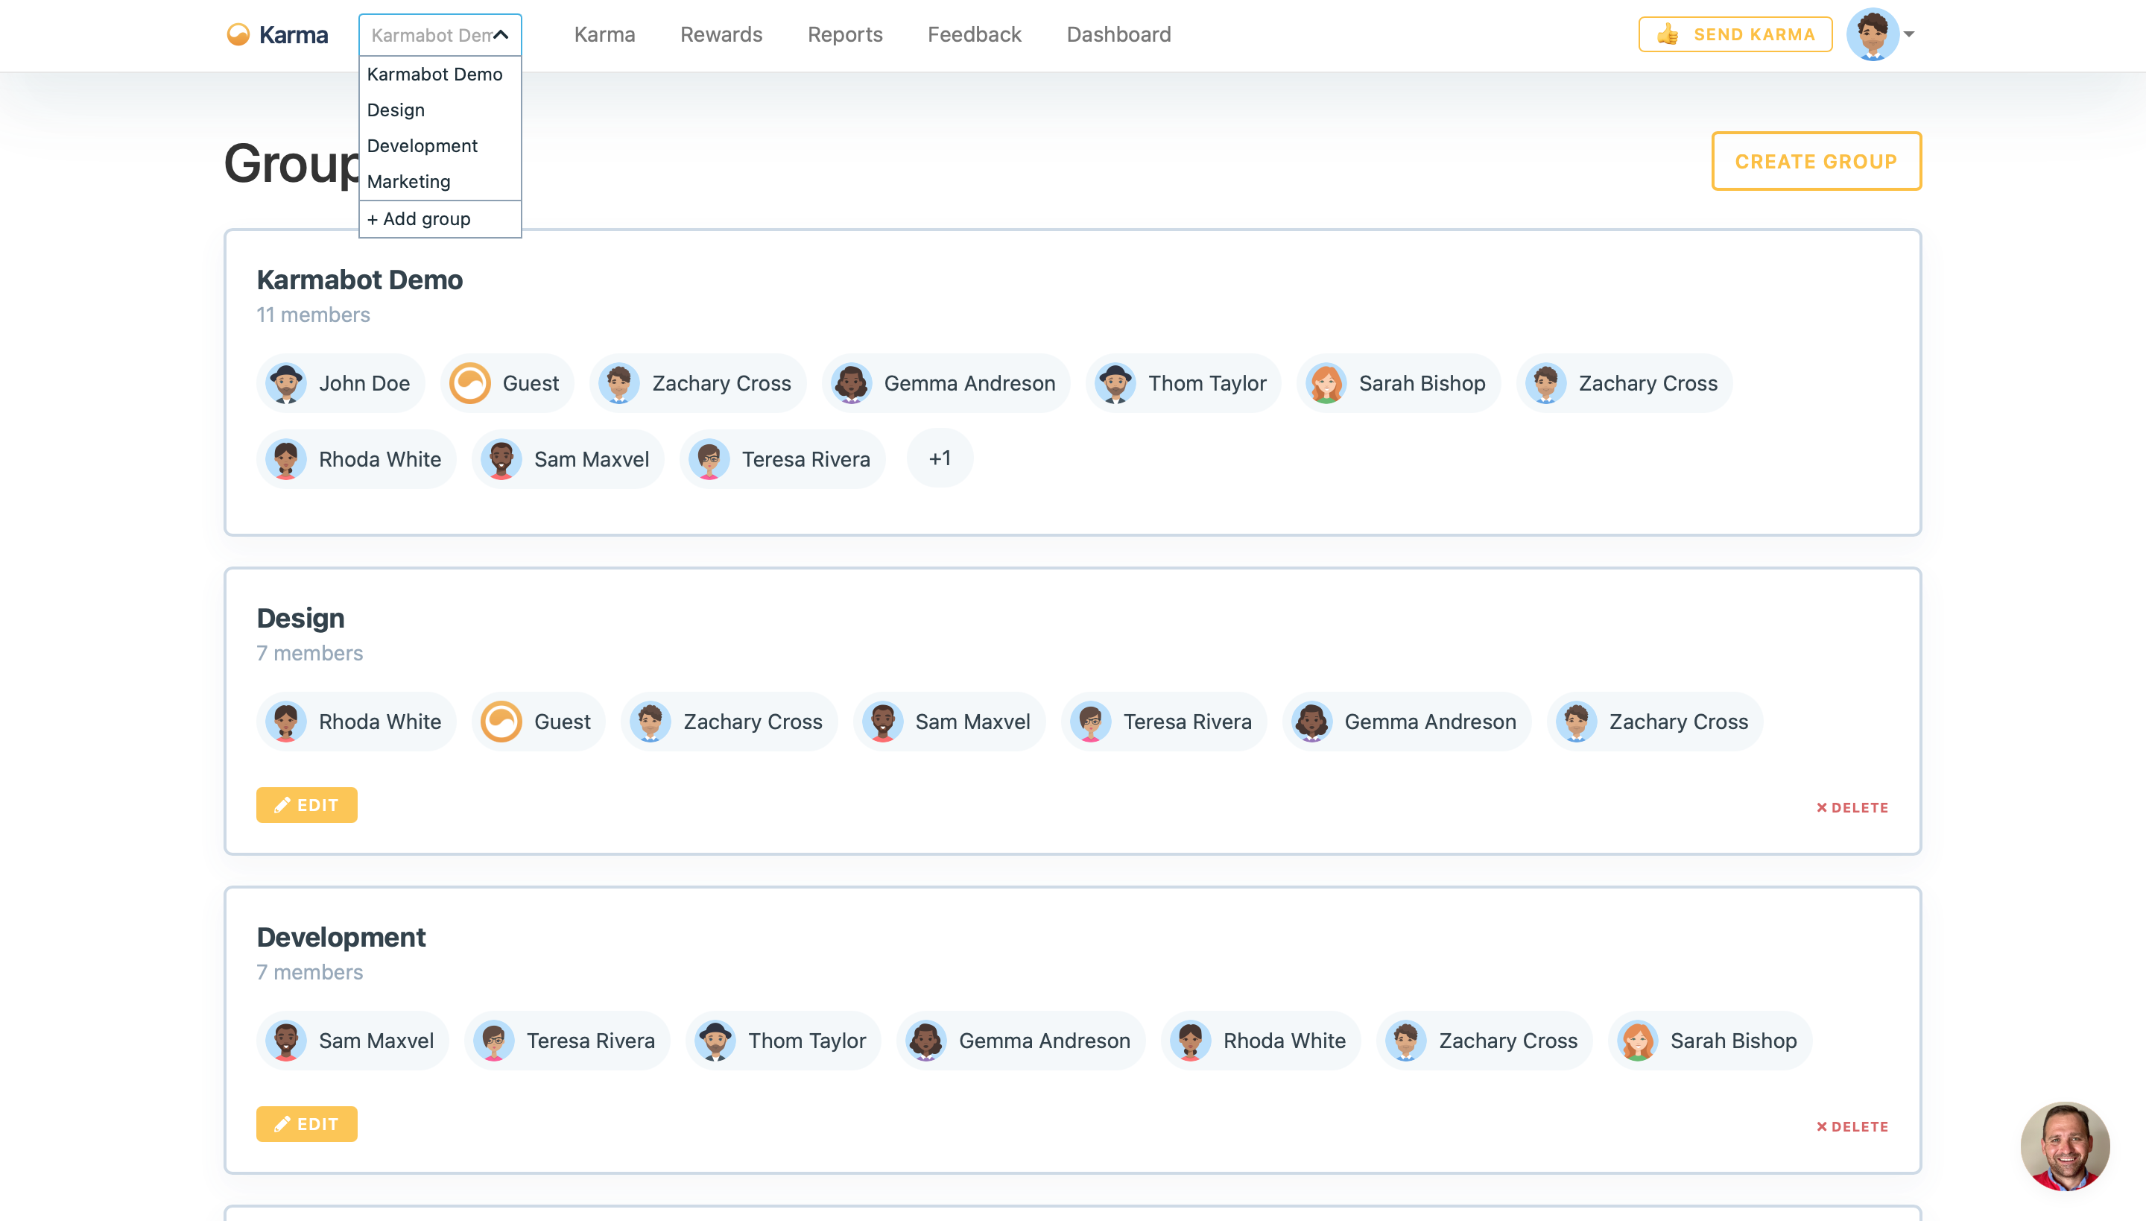Choose Design in the group dropdown list

396,110
